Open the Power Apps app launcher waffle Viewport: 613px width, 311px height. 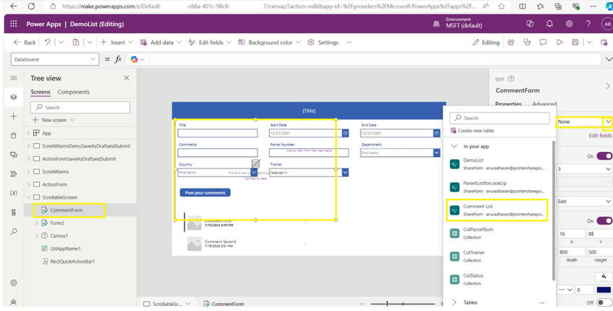(14, 24)
